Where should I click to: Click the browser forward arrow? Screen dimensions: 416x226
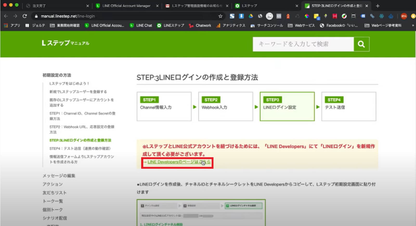point(15,16)
